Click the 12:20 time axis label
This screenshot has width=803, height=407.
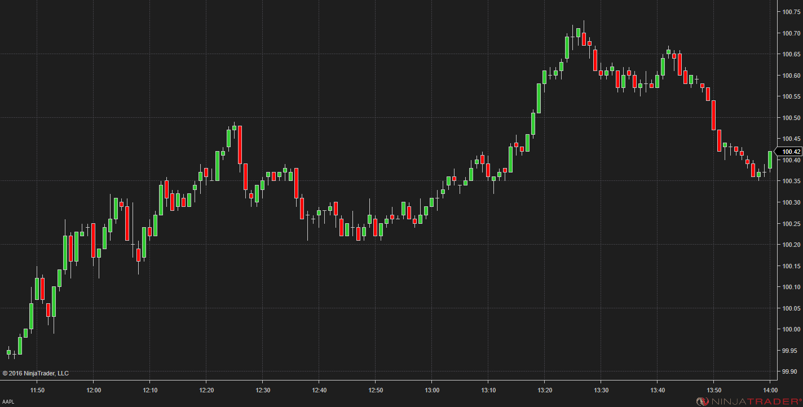206,390
